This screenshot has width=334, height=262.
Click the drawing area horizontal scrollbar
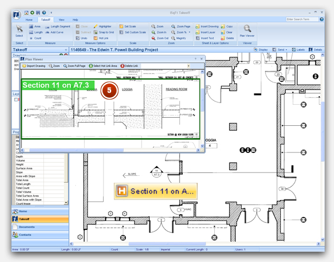pos(167,244)
